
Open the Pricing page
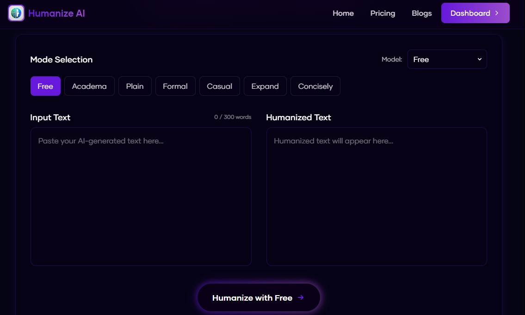(383, 13)
